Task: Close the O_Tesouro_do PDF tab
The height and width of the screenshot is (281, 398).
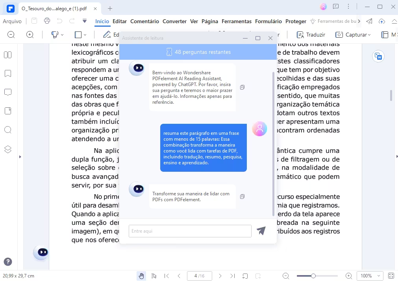Action: point(95,8)
